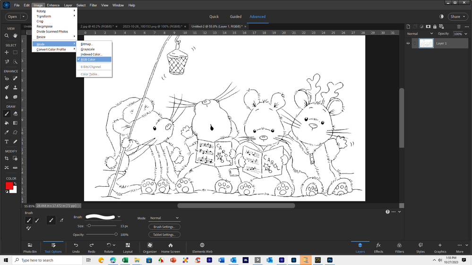The width and height of the screenshot is (472, 265).
Task: Choose Grayscale from the Mode submenu
Action: point(88,49)
